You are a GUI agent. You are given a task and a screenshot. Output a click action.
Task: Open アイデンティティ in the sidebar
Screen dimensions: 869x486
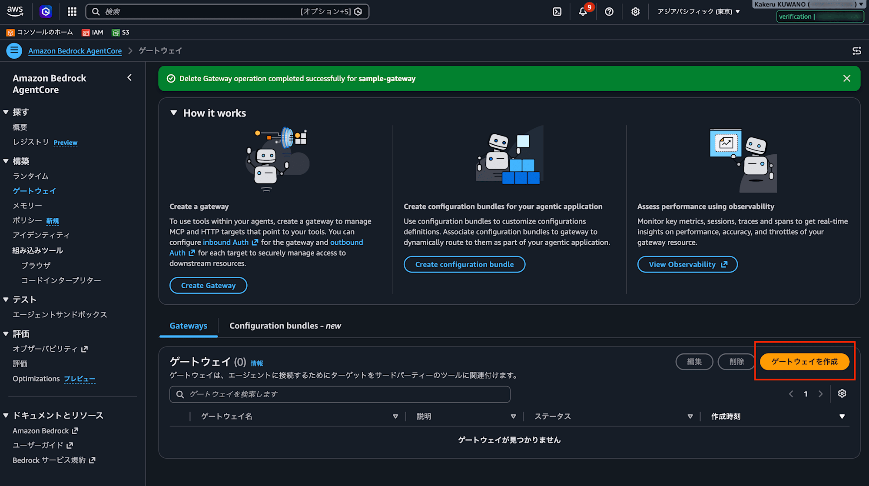click(41, 235)
